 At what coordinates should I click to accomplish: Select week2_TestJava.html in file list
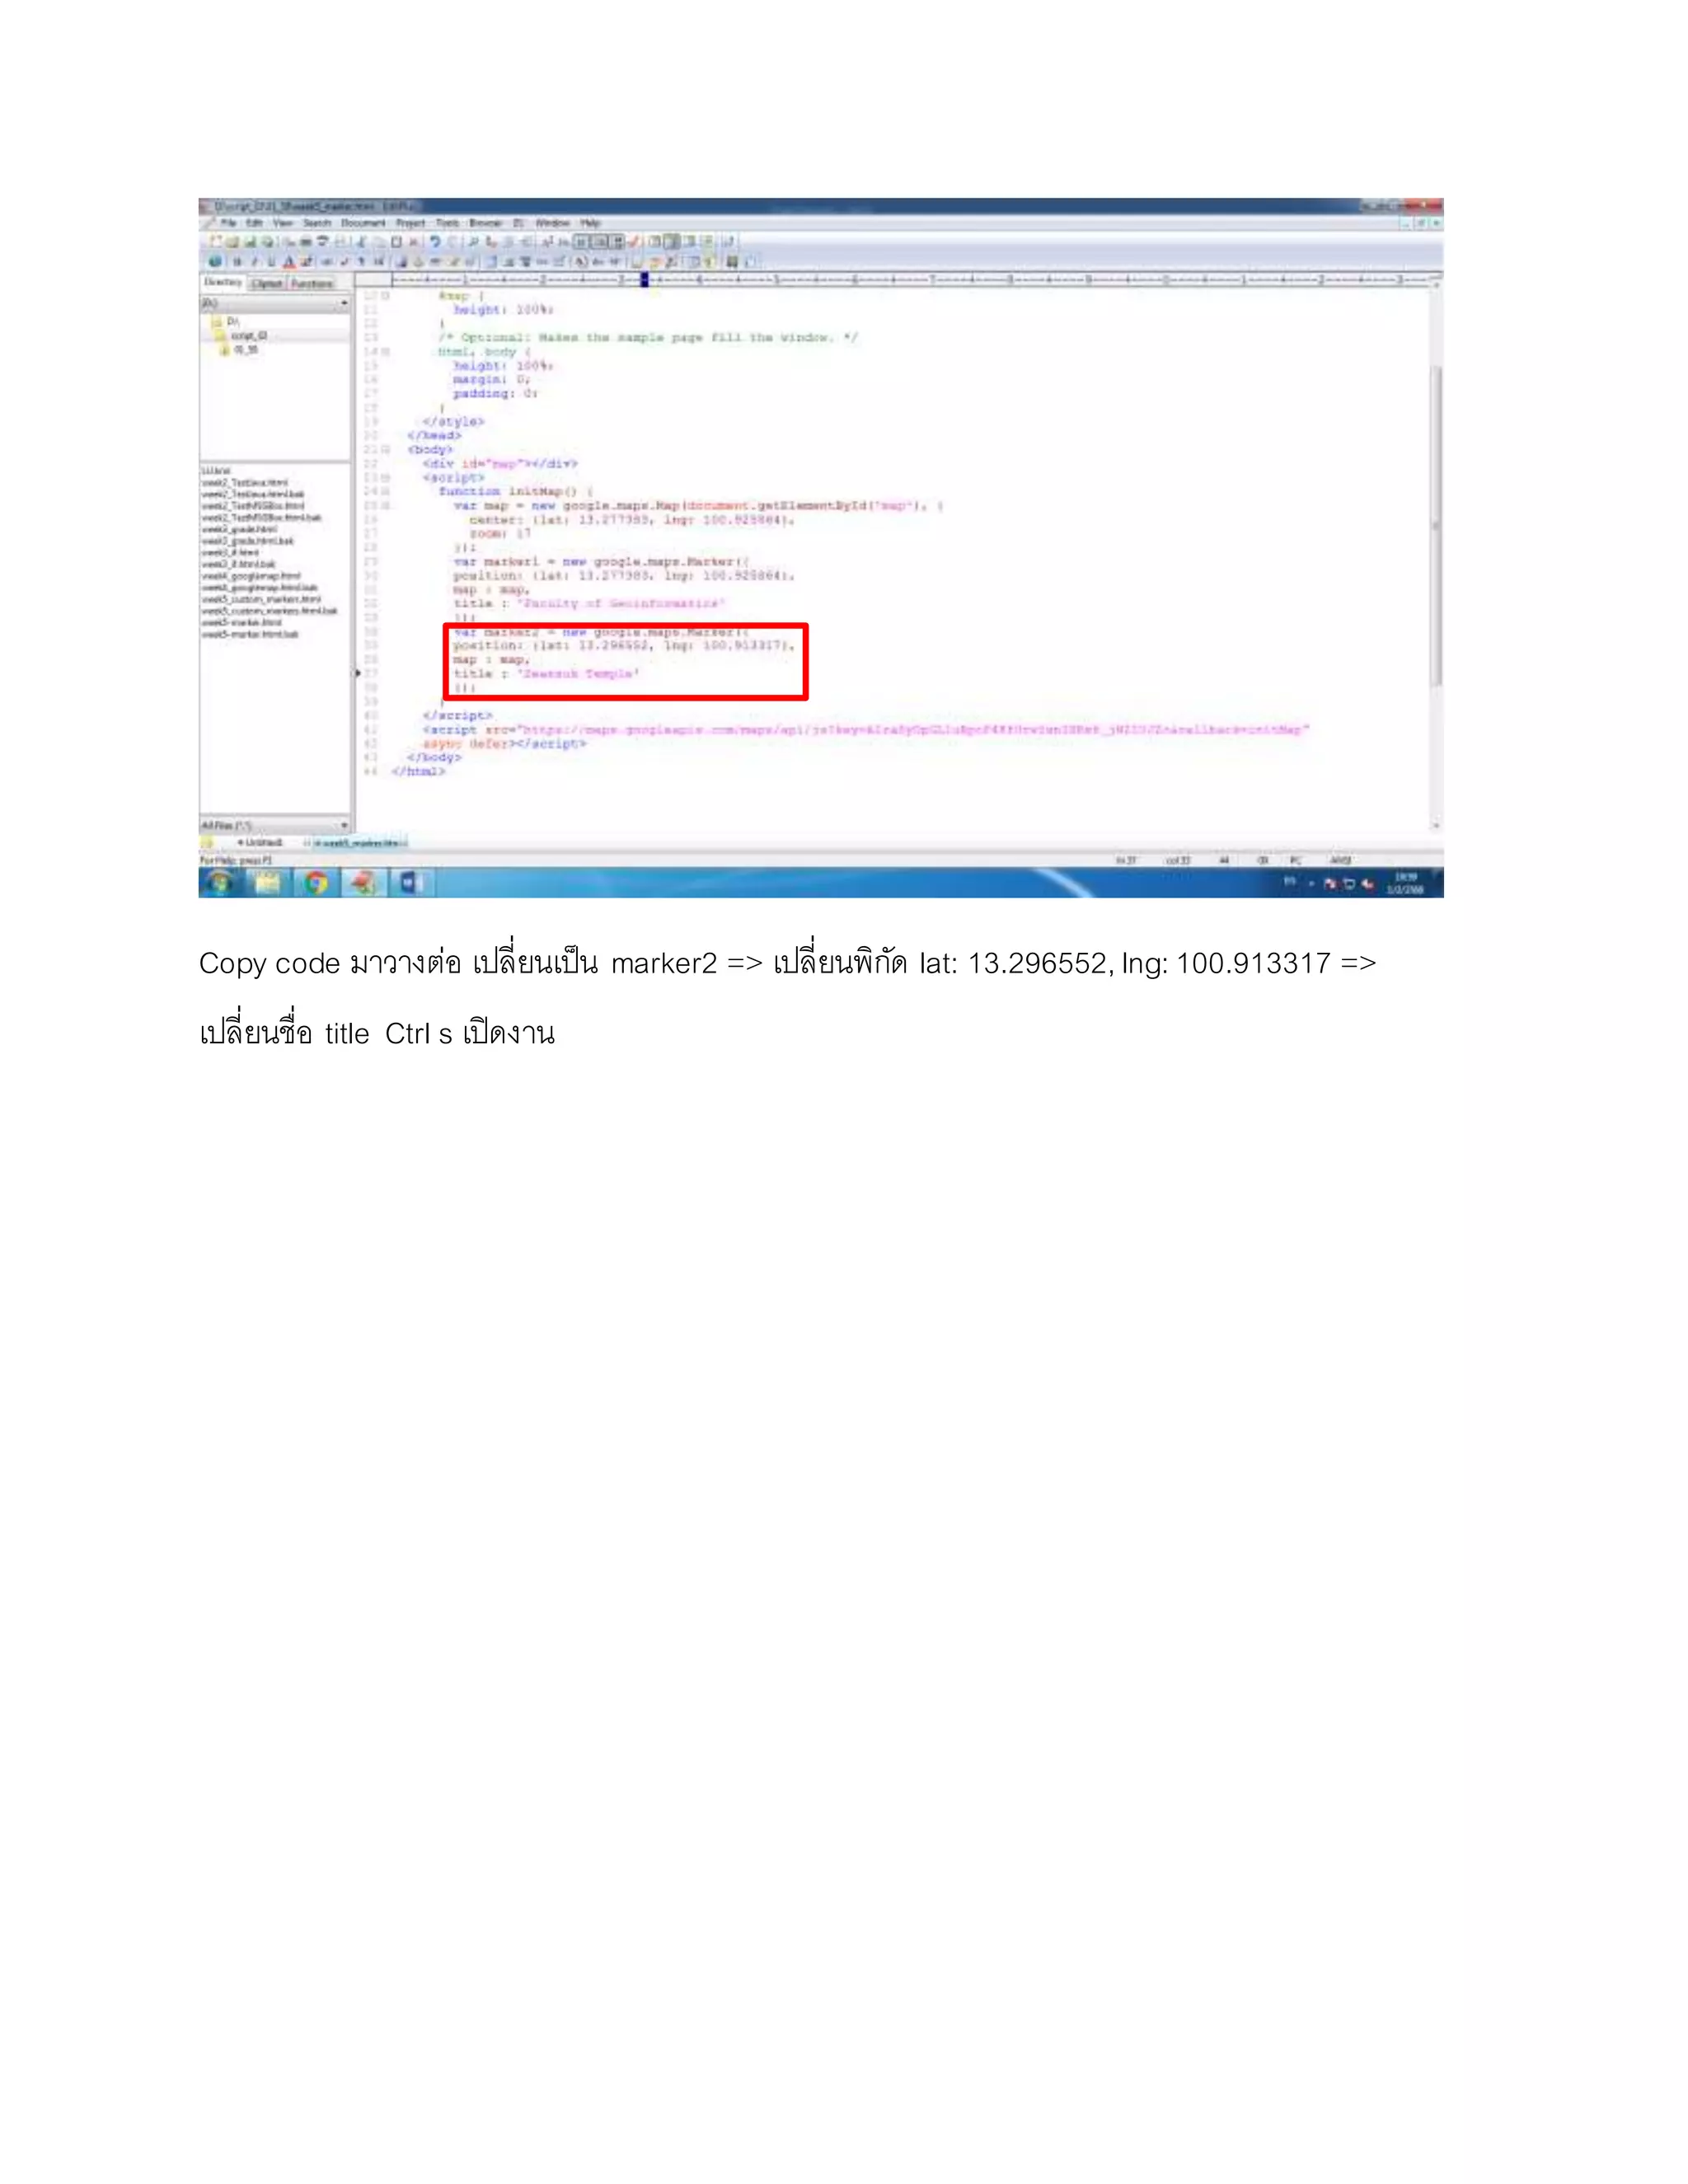[x=245, y=483]
